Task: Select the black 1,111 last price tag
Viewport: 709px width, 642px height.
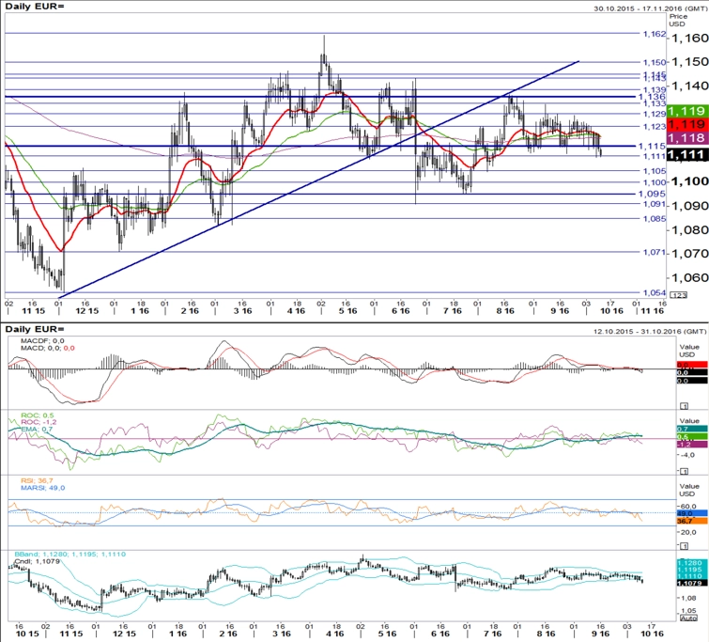Action: pyautogui.click(x=686, y=155)
